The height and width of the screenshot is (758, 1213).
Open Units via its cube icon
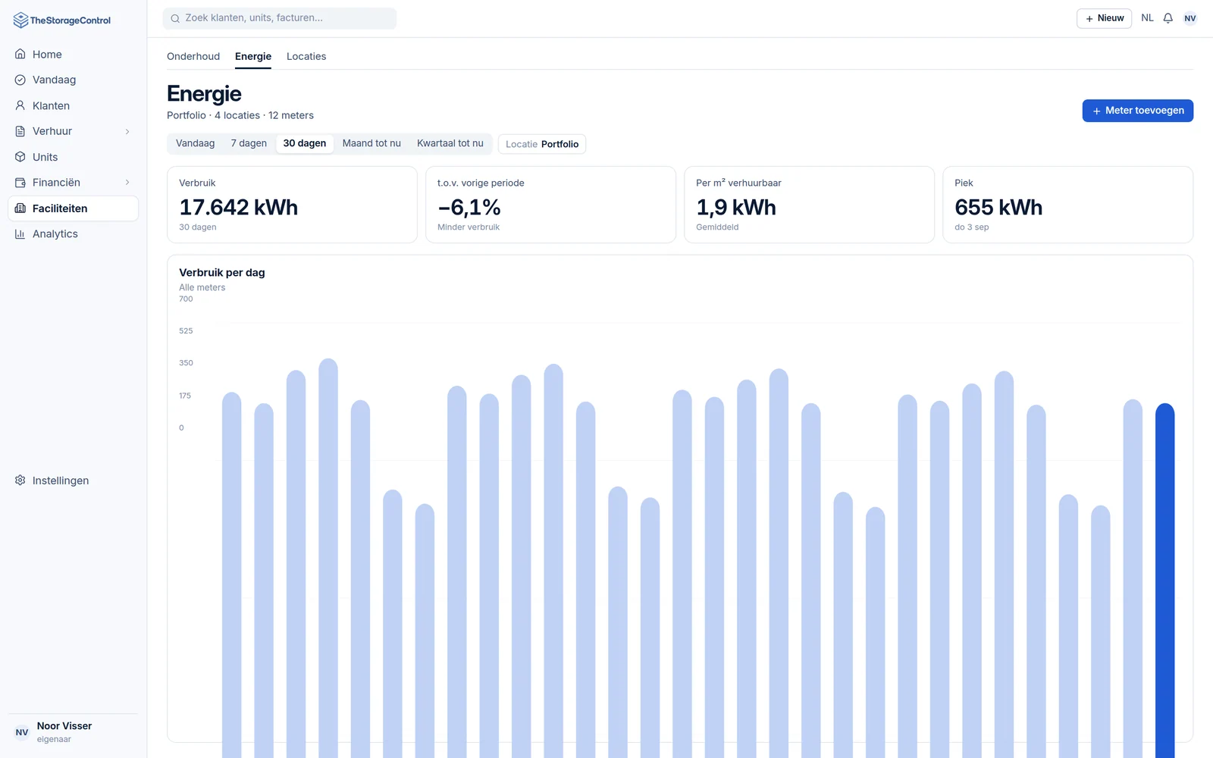coord(20,157)
